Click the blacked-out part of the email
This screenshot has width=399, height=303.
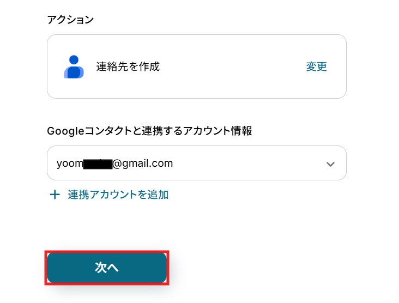click(x=98, y=163)
